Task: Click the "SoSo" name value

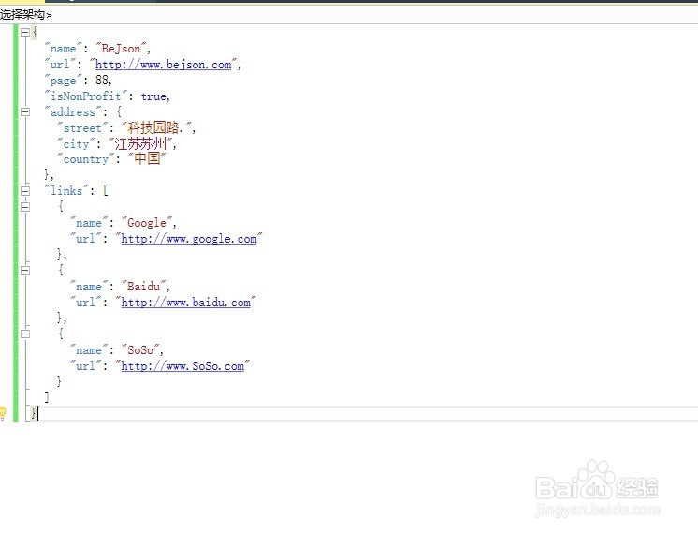Action: [x=140, y=350]
